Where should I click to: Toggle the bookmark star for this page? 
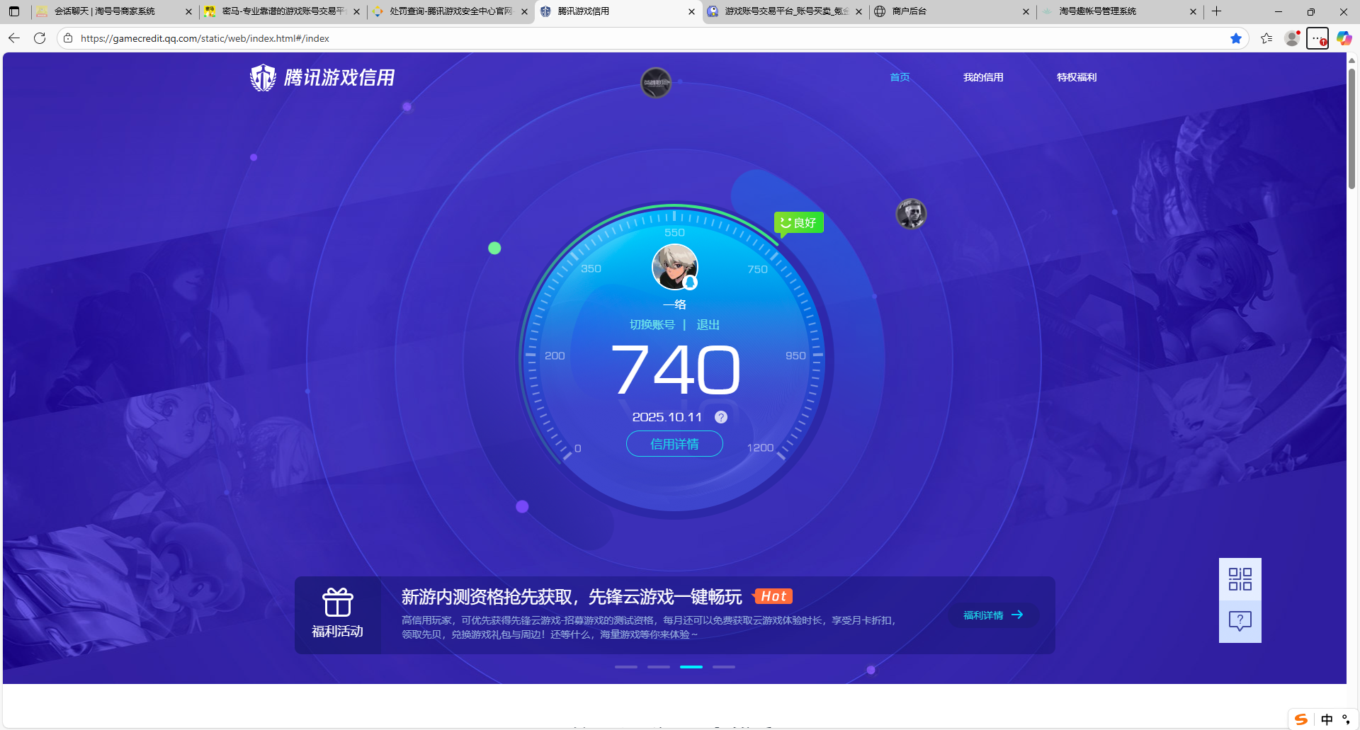point(1237,38)
